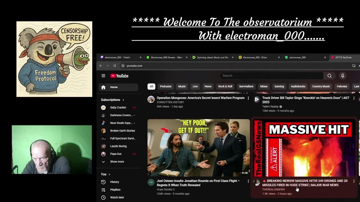Open Joel Osteen flight video thumbnail
The width and height of the screenshot is (360, 202).
point(199,148)
